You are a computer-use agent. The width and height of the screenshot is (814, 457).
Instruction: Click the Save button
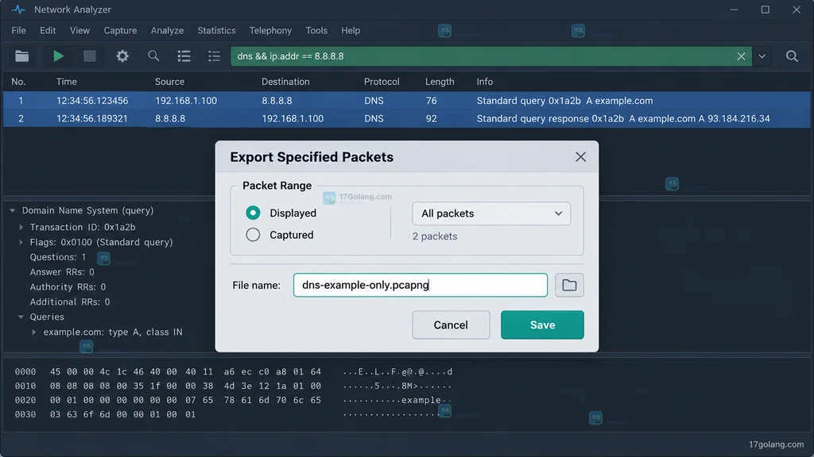pyautogui.click(x=542, y=325)
